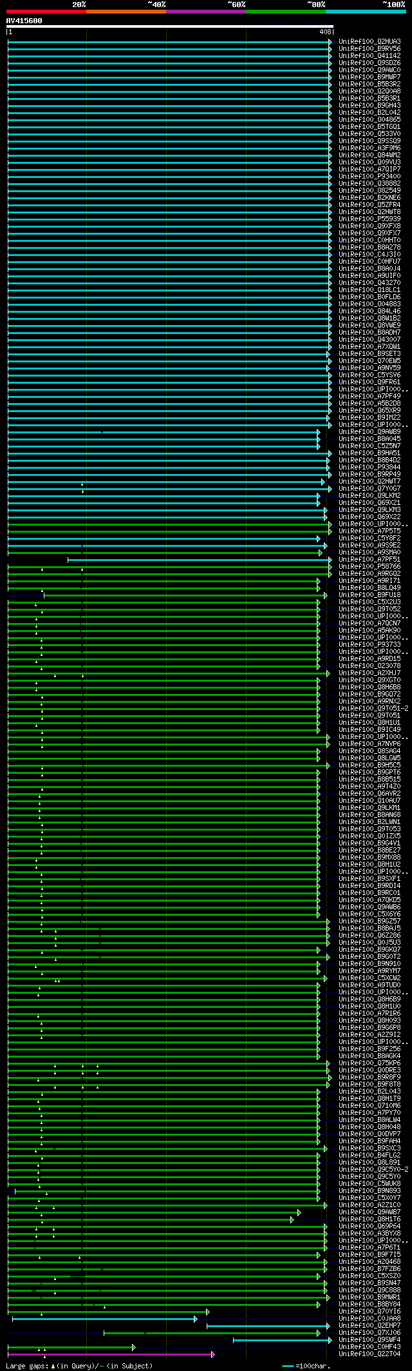Click the UniRef100_Q710M6 label
Image resolution: width=412 pixels, height=1371 pixels.
370,1106
